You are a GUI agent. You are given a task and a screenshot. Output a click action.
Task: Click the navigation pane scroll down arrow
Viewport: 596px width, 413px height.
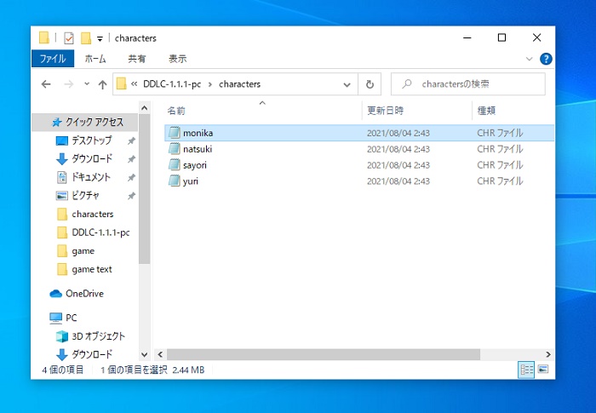[x=145, y=355]
